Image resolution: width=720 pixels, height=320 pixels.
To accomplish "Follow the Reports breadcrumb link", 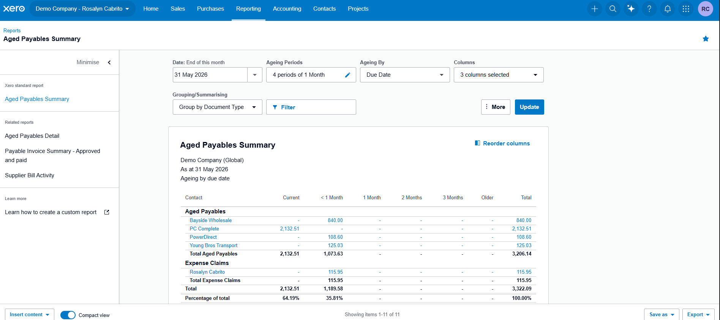I will click(x=12, y=30).
